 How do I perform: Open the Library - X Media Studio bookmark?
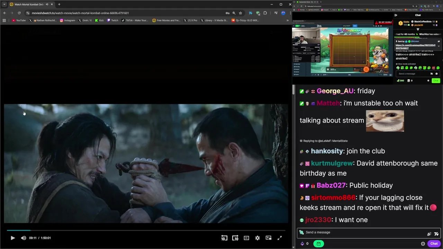tap(214, 20)
